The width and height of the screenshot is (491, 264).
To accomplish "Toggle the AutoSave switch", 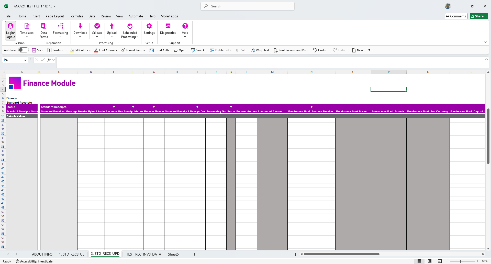I will pos(23,50).
